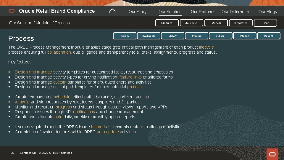Switch to the Admin module tab

125,36
